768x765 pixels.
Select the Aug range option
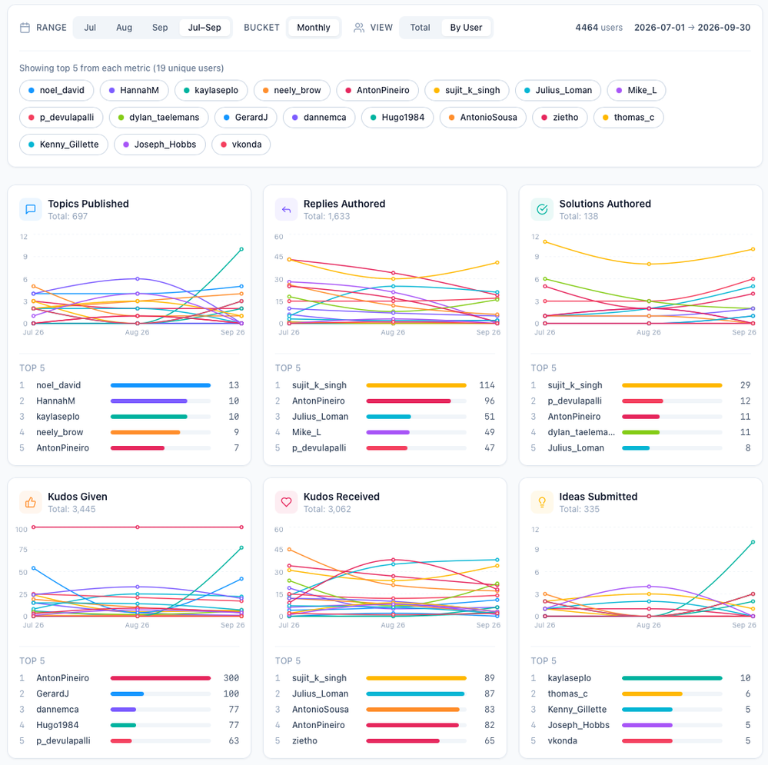click(124, 28)
